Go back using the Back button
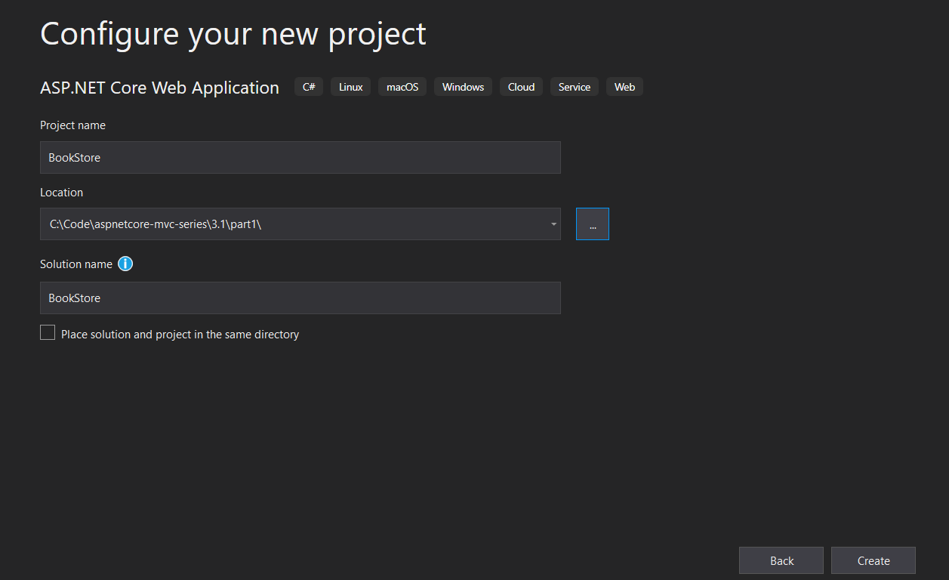The height and width of the screenshot is (580, 949). tap(781, 561)
